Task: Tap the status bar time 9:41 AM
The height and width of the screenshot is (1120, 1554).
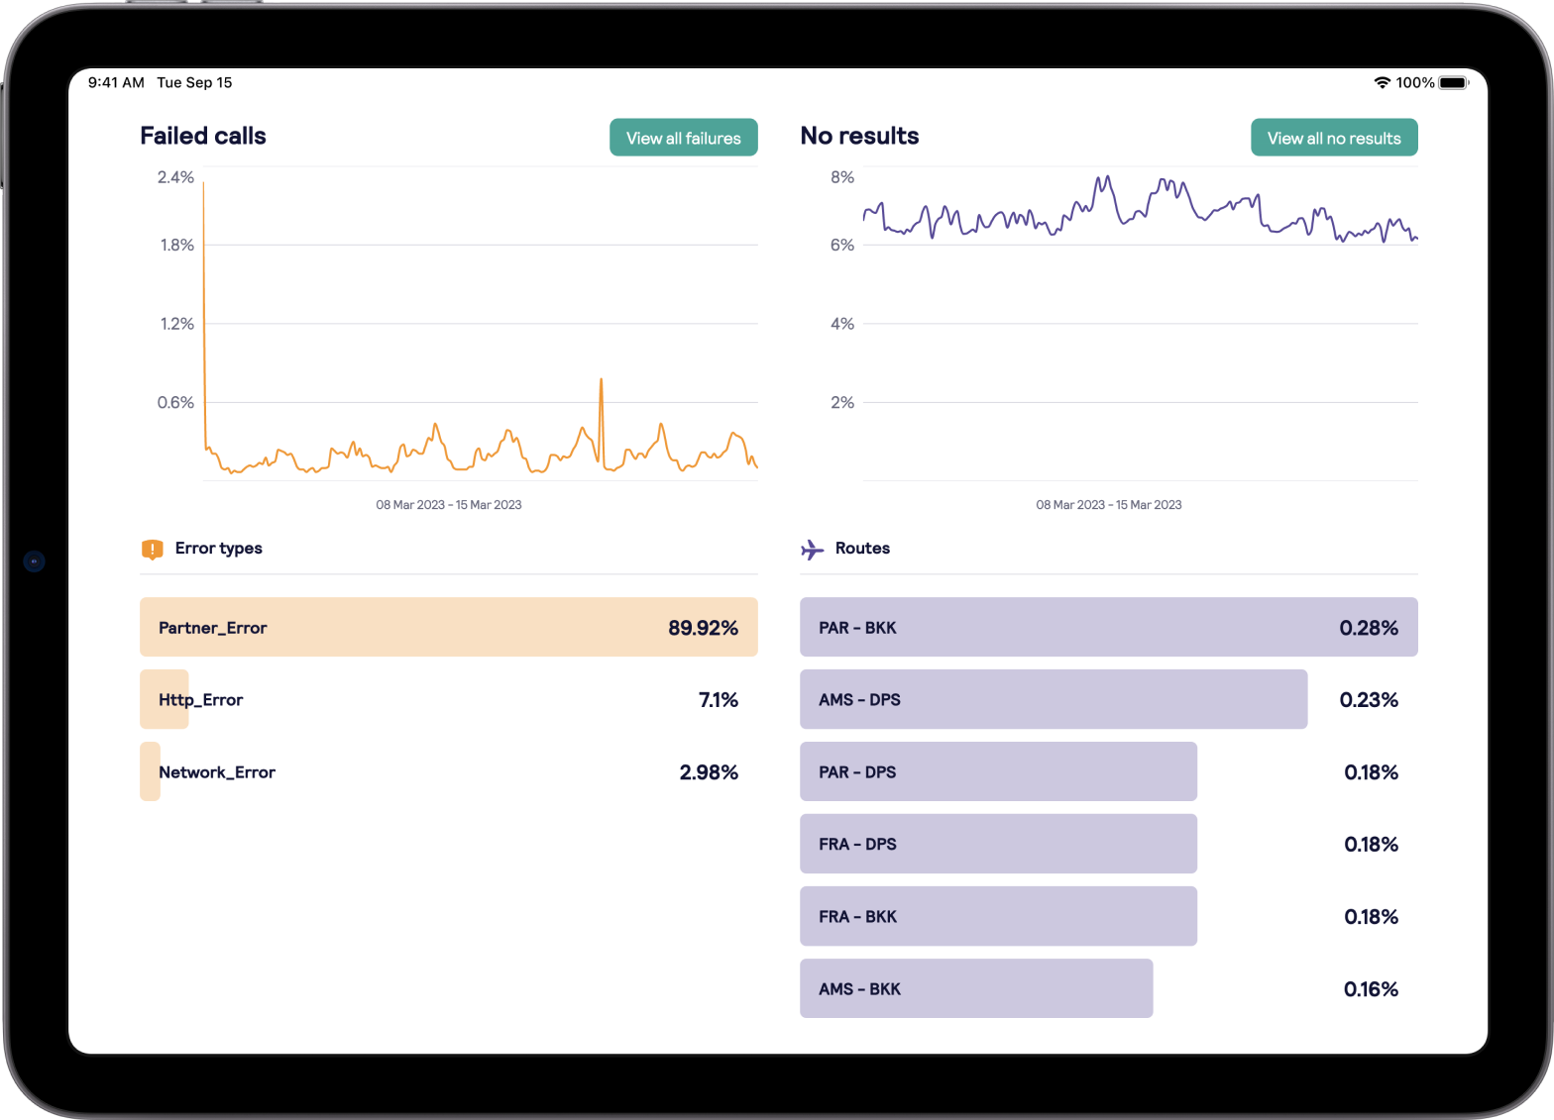Action: pyautogui.click(x=116, y=83)
